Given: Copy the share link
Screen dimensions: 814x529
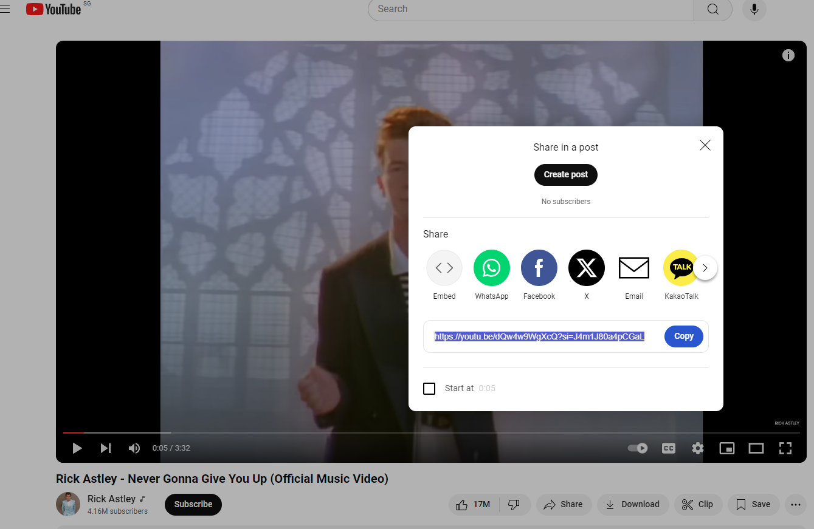Looking at the screenshot, I should click(x=684, y=336).
